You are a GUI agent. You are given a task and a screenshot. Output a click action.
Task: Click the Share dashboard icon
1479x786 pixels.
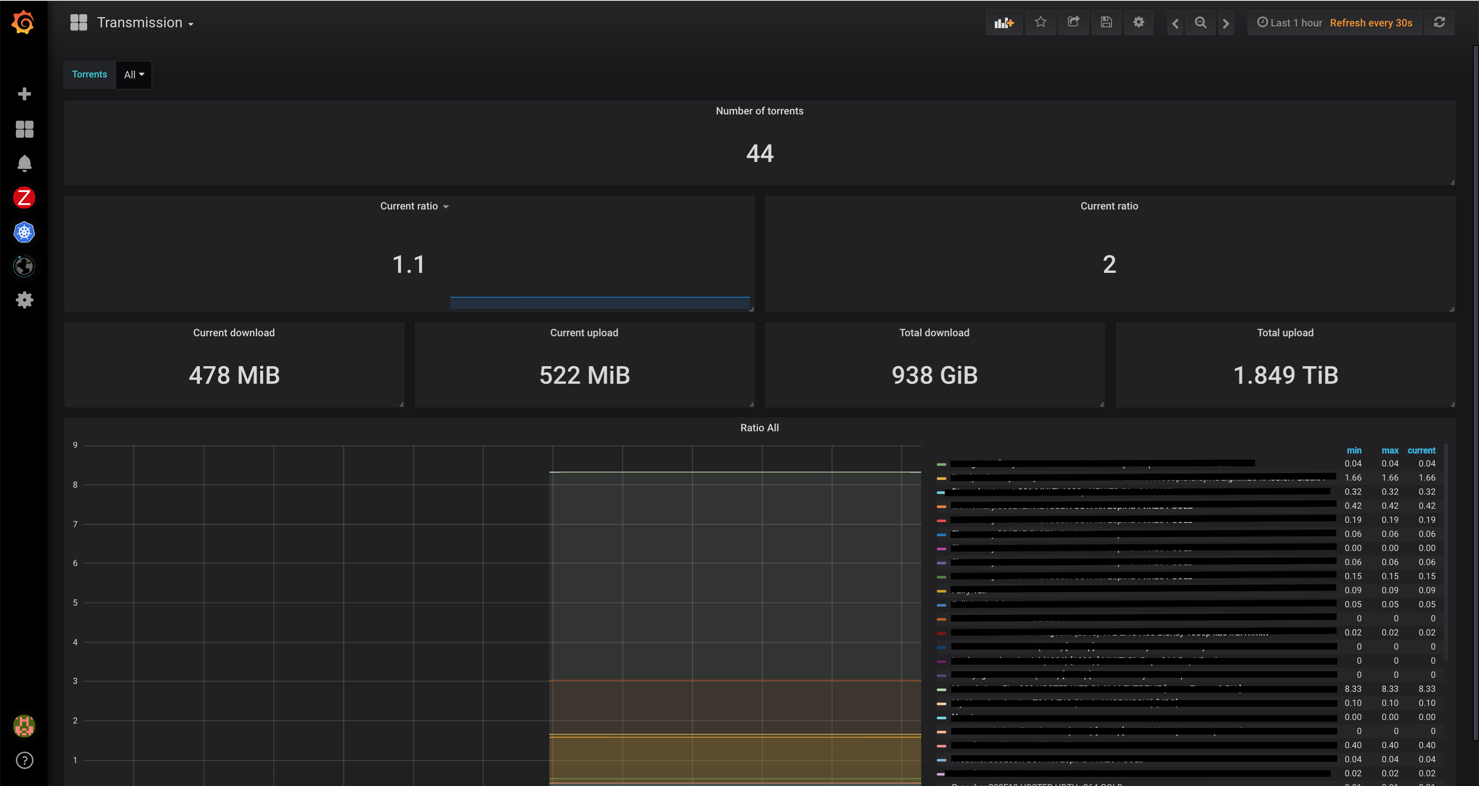coord(1073,22)
